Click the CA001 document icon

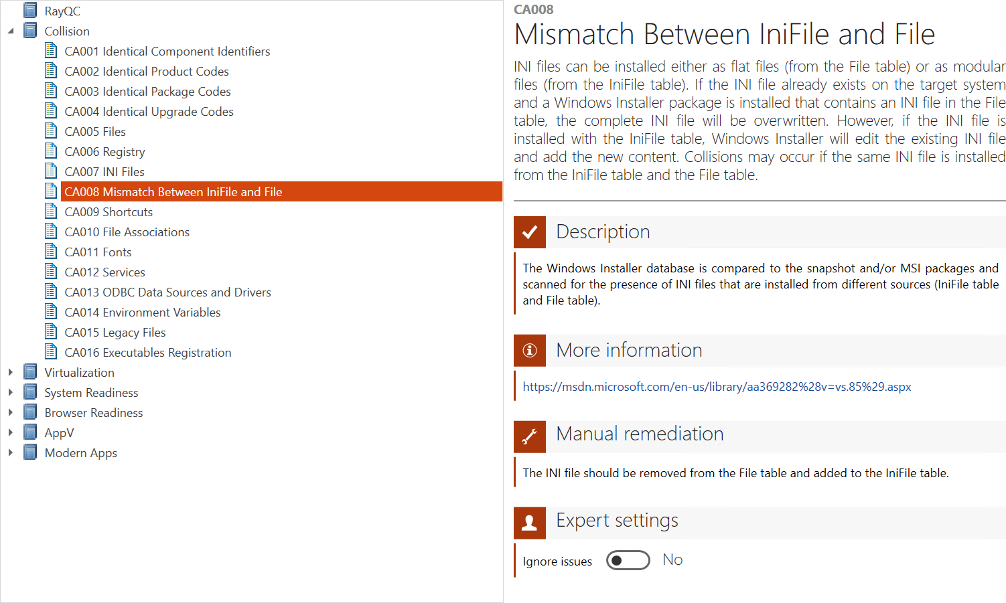51,51
